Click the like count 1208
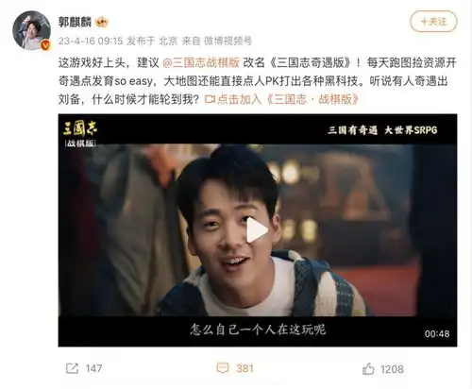Image resolution: width=472 pixels, height=389 pixels. pyautogui.click(x=392, y=369)
